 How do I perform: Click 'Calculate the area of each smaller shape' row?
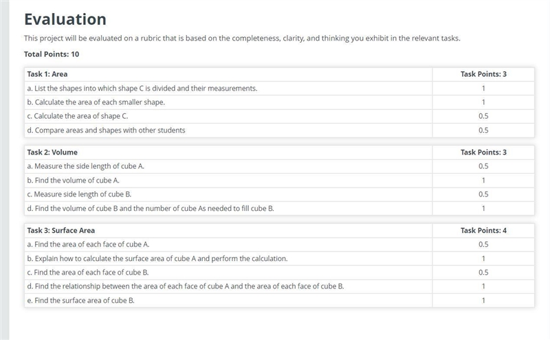(x=279, y=102)
